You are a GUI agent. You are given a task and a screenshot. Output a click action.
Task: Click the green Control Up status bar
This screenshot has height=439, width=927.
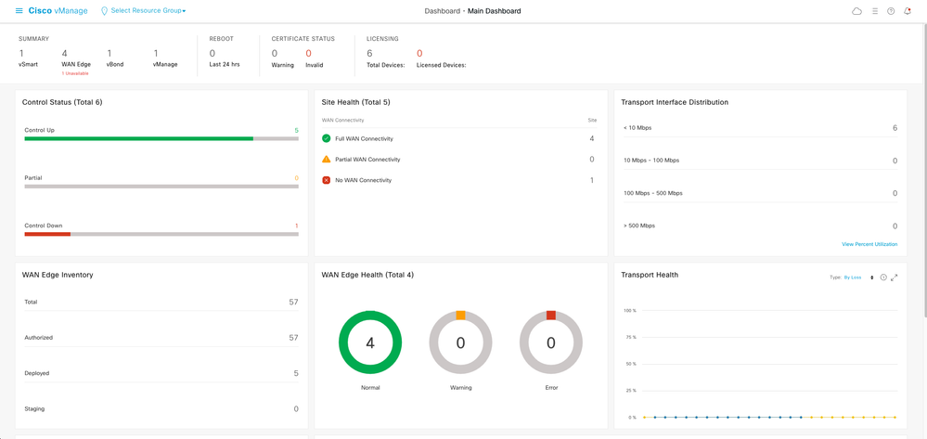pyautogui.click(x=139, y=138)
